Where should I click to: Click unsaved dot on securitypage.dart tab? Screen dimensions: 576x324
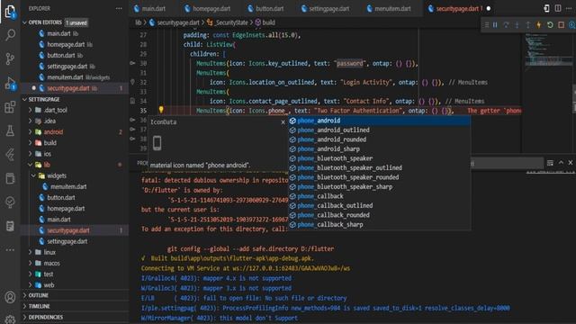tap(489, 8)
